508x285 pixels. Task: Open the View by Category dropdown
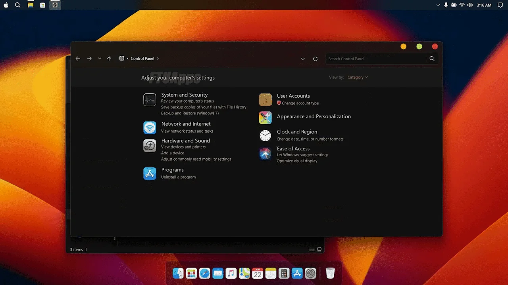[x=358, y=77]
